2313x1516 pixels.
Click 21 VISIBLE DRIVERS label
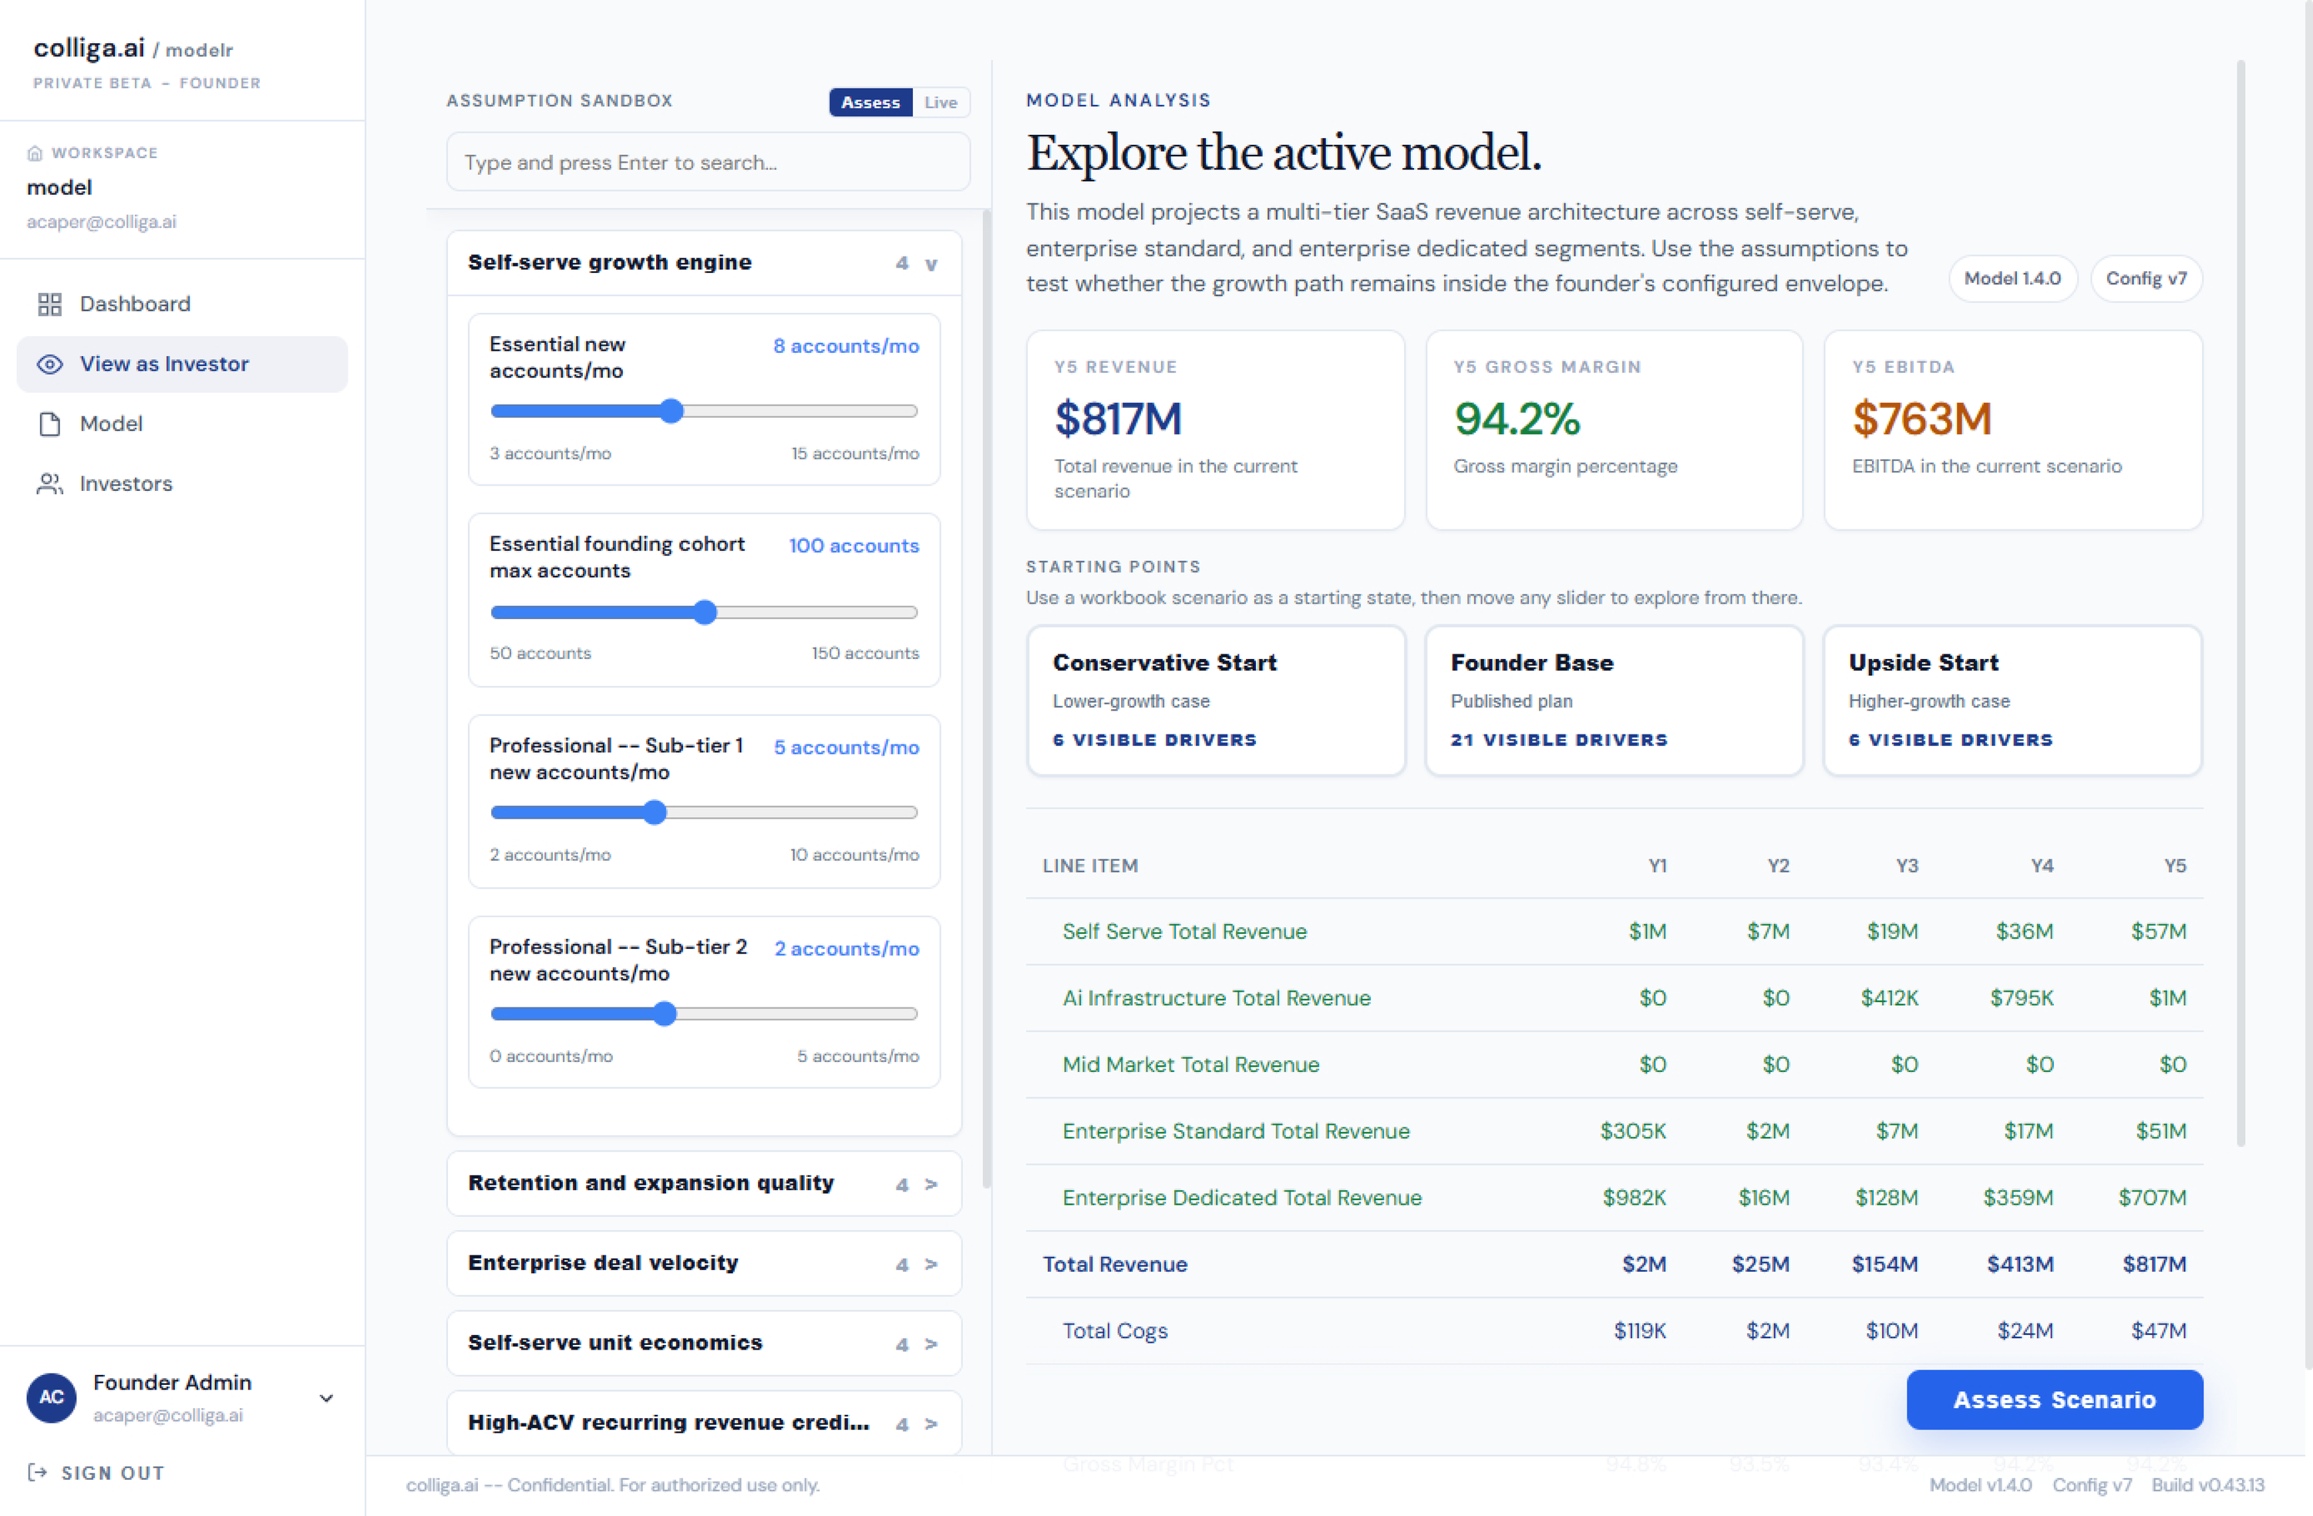(x=1559, y=741)
